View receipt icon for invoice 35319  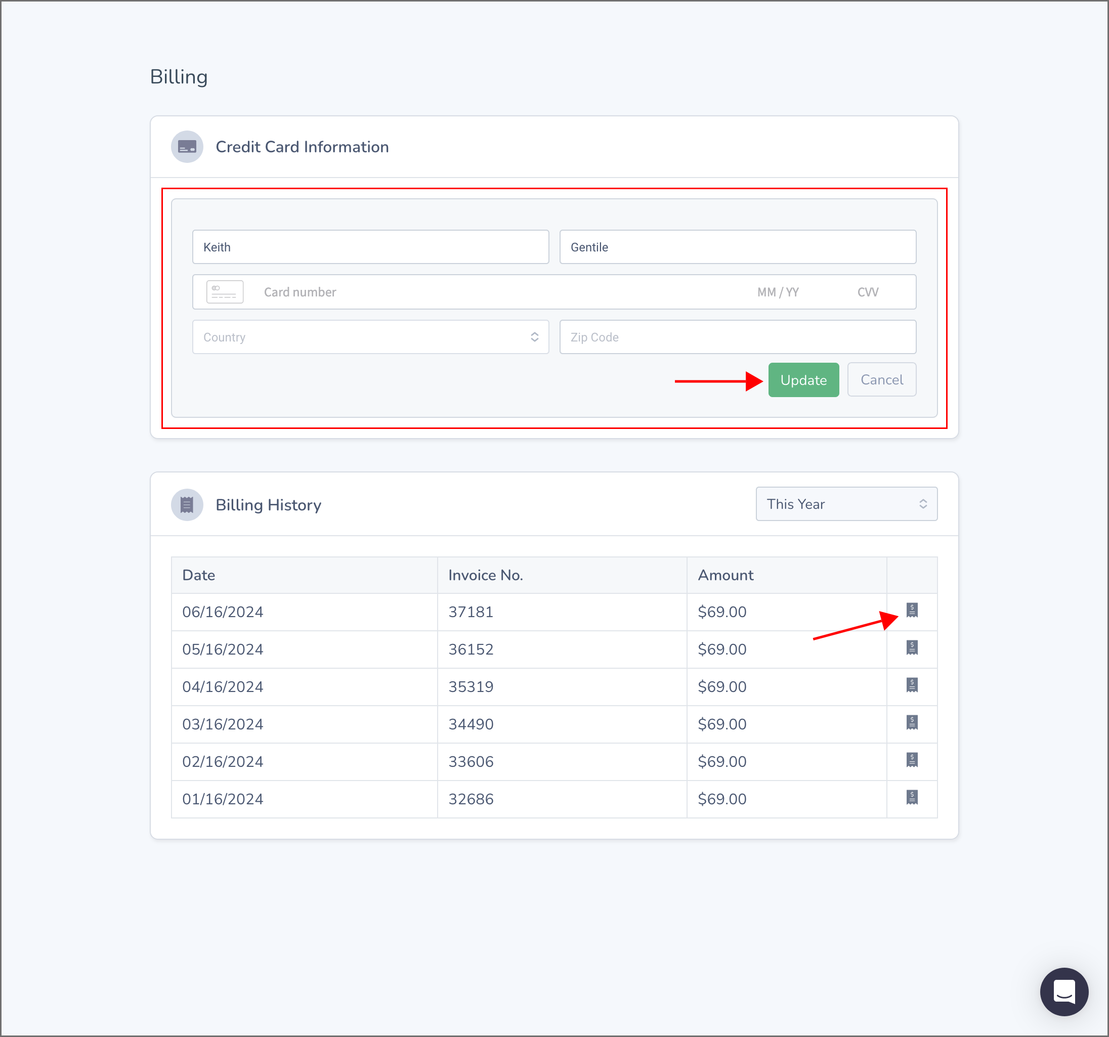pos(912,685)
